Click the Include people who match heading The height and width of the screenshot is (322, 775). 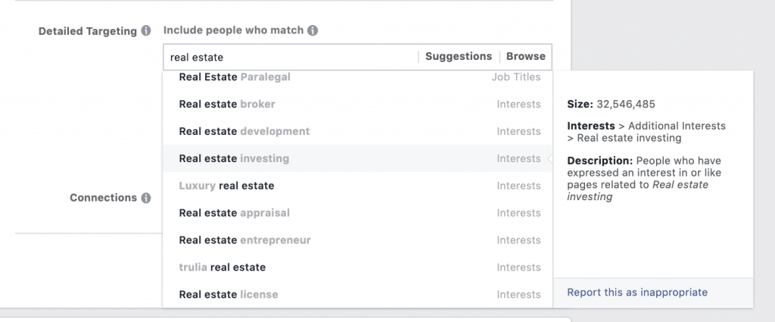(x=233, y=30)
